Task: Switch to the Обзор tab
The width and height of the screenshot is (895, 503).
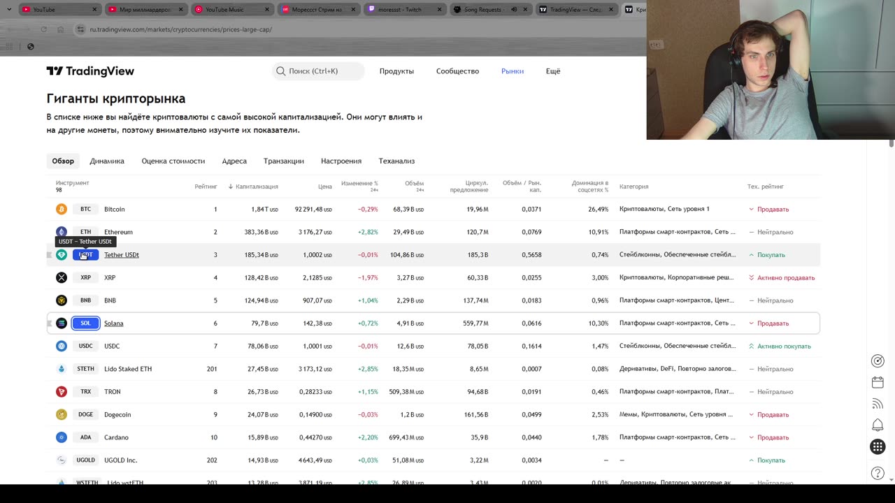Action: (x=63, y=161)
